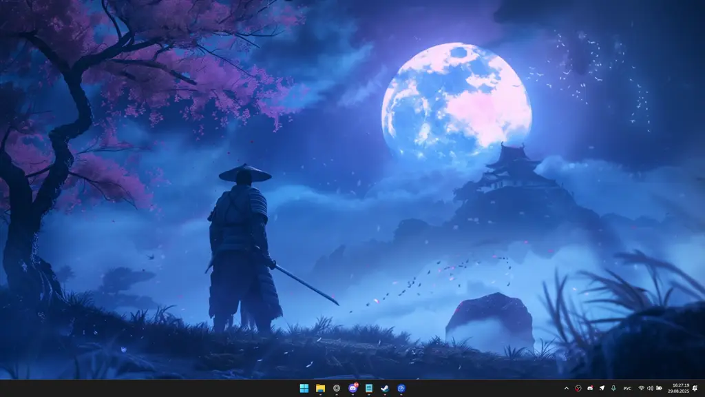The image size is (705, 397).
Task: Open Discord from the taskbar
Action: (x=353, y=388)
